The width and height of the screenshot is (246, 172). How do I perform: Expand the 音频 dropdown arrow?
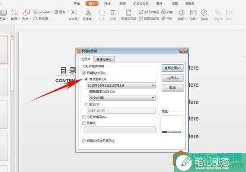[x=185, y=19]
